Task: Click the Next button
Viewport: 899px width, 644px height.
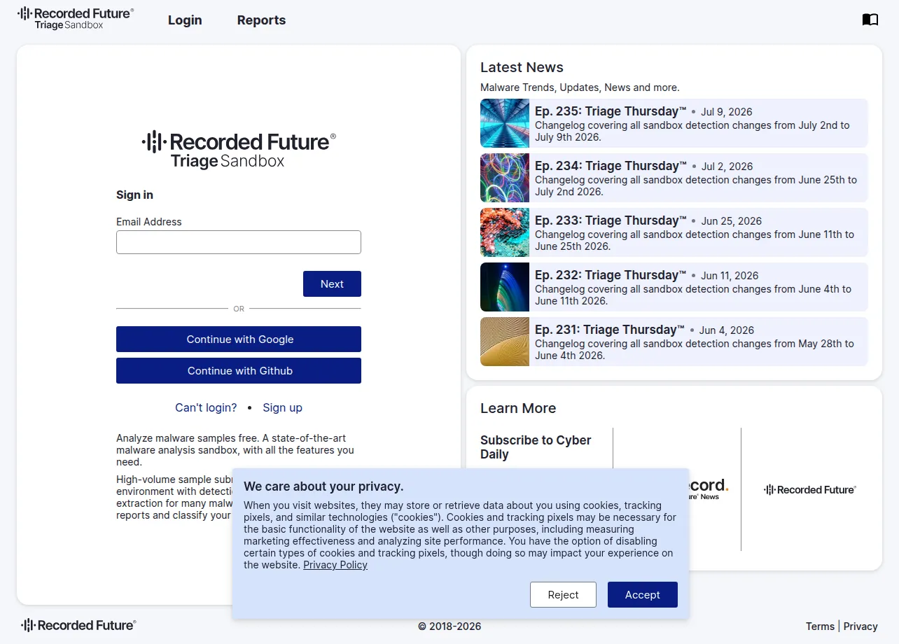Action: click(332, 284)
